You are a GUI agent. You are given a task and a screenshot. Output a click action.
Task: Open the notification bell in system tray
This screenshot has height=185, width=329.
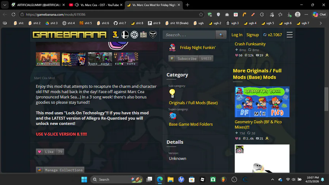(x=322, y=180)
